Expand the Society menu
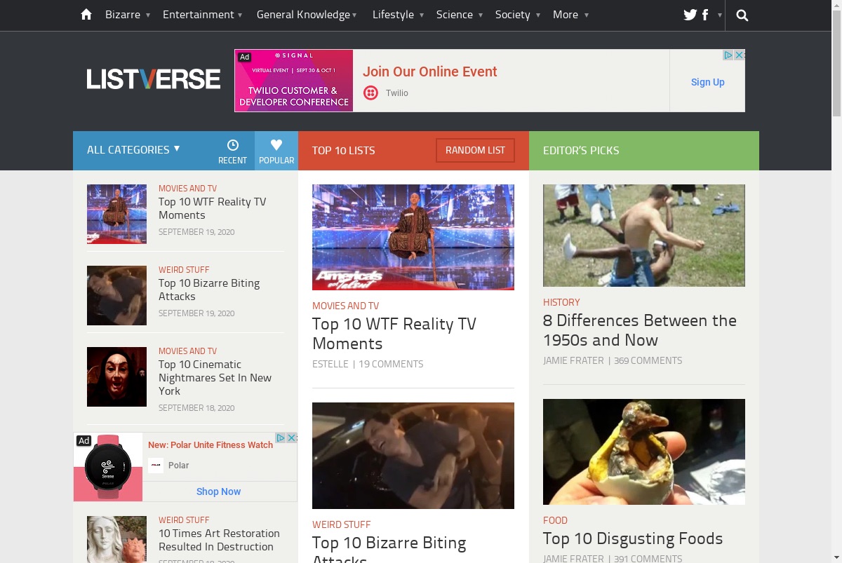The image size is (842, 563). click(x=518, y=15)
